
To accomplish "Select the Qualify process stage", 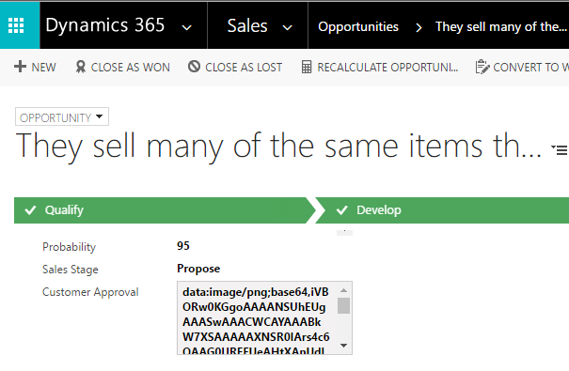I will point(166,210).
